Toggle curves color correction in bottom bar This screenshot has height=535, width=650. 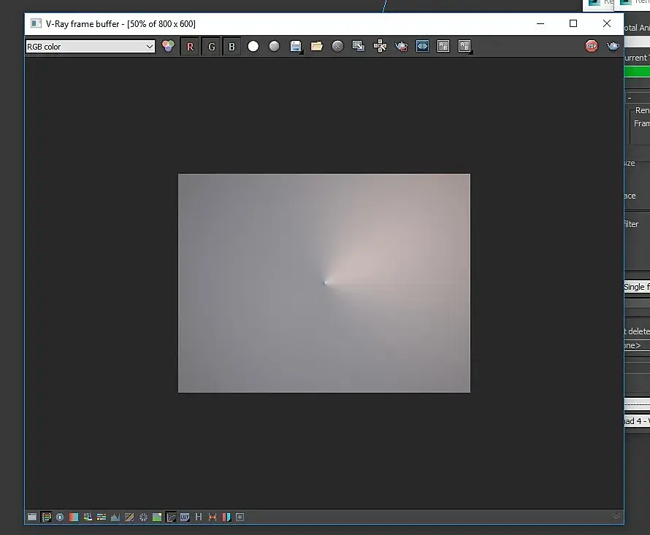[170, 517]
